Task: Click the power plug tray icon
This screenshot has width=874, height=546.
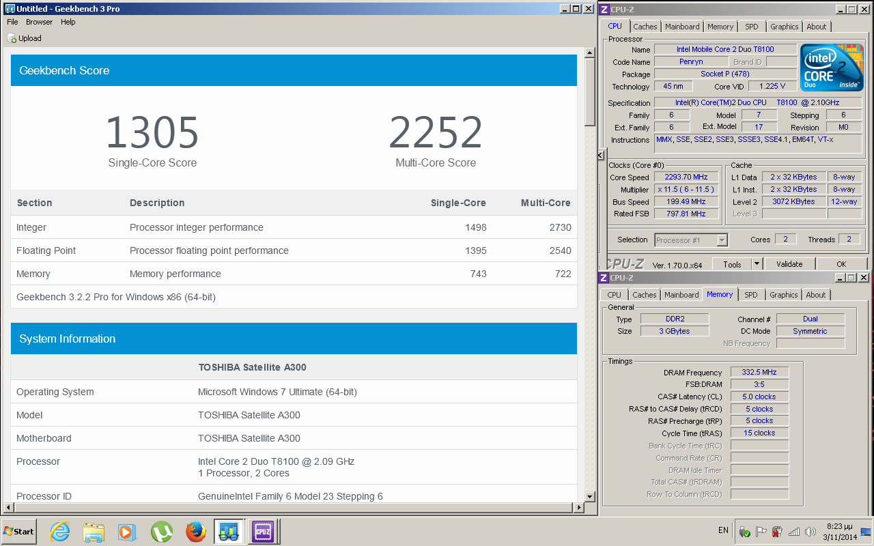Action: click(777, 532)
